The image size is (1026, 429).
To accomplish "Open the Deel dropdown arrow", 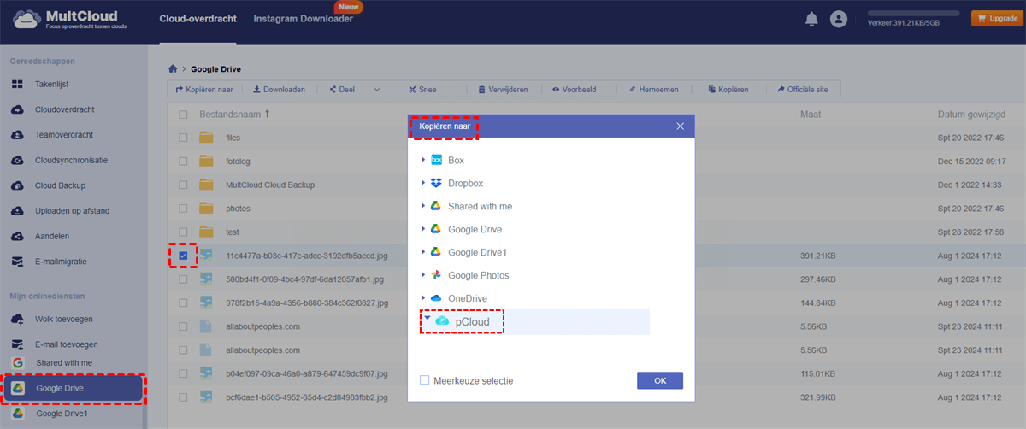I will (376, 89).
